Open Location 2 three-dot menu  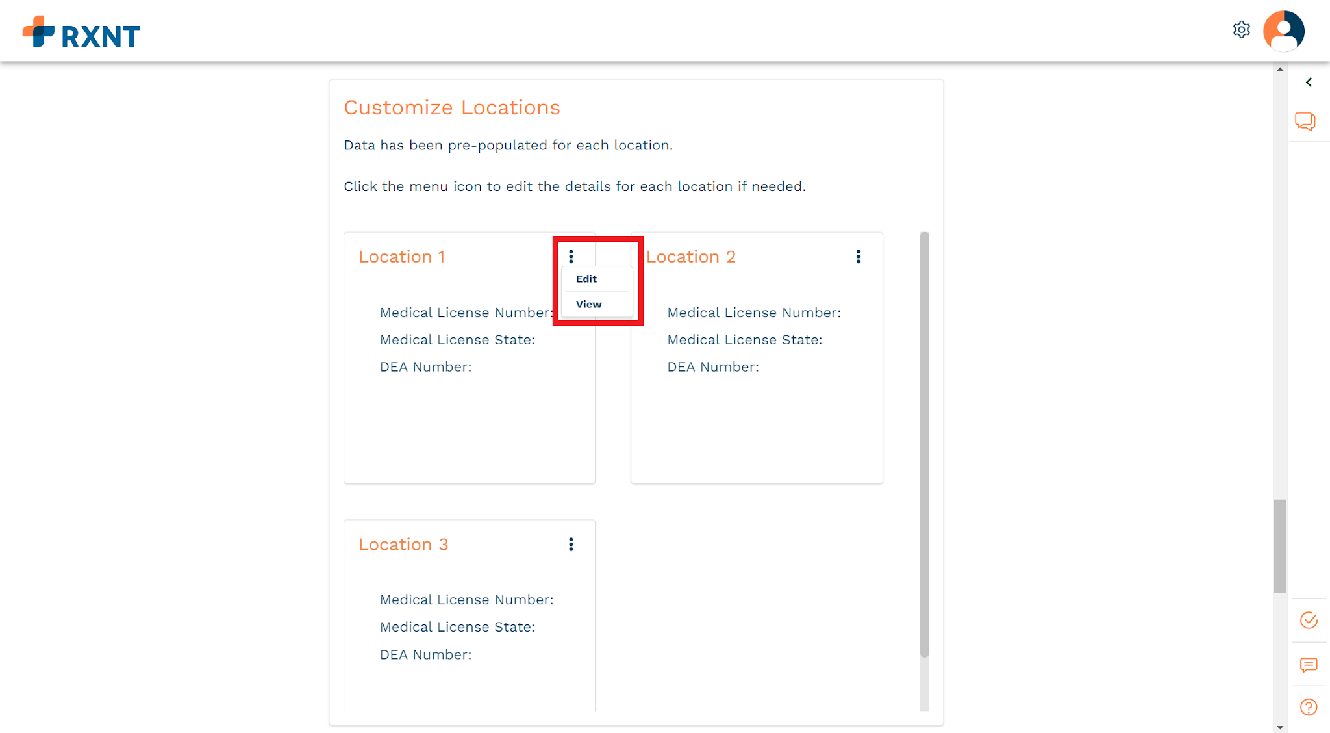pyautogui.click(x=858, y=257)
